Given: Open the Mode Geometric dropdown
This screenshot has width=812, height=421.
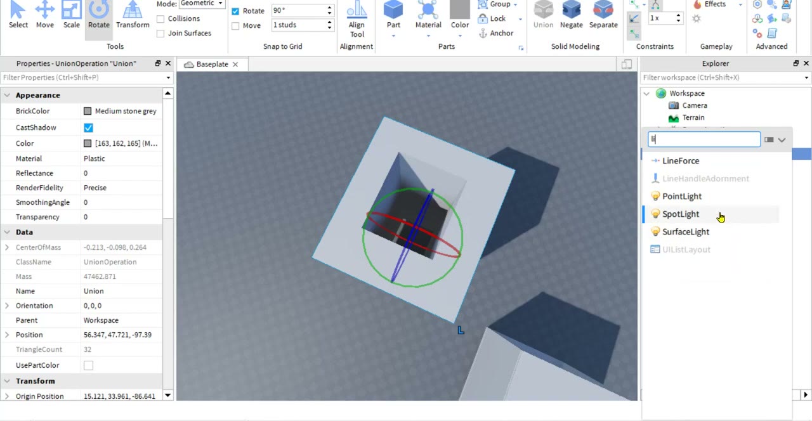Looking at the screenshot, I should pos(202,4).
